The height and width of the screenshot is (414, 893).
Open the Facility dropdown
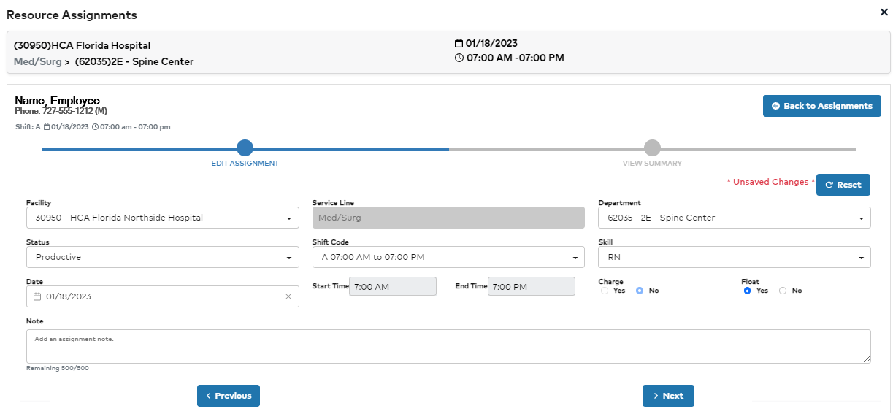coord(162,218)
